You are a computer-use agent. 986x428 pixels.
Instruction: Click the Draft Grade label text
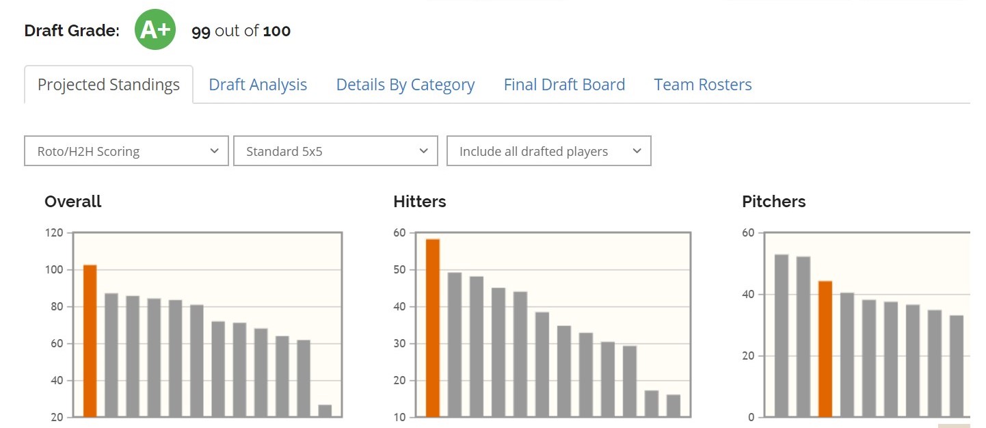(x=72, y=31)
